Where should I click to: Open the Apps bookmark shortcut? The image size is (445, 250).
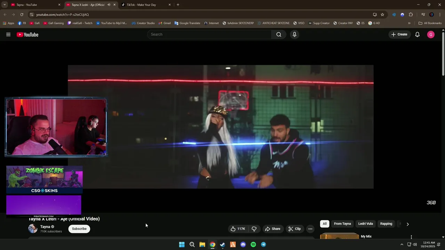9,23
